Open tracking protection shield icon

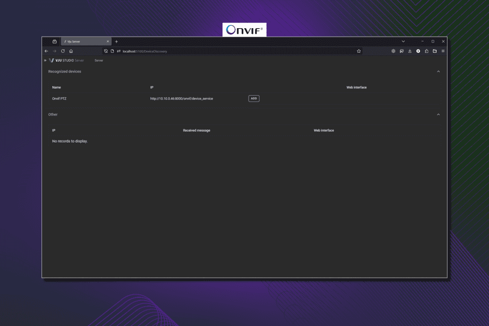click(106, 51)
